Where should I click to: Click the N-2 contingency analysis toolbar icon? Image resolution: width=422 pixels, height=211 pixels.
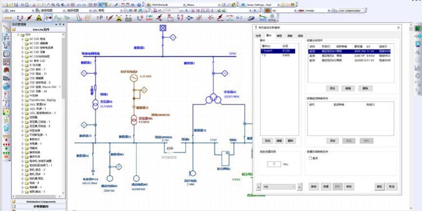click(x=239, y=18)
